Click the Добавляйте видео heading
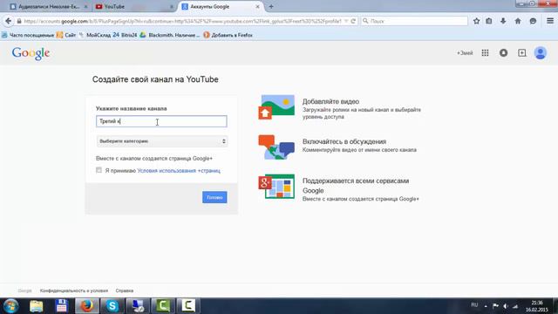558x314 pixels. (330, 101)
